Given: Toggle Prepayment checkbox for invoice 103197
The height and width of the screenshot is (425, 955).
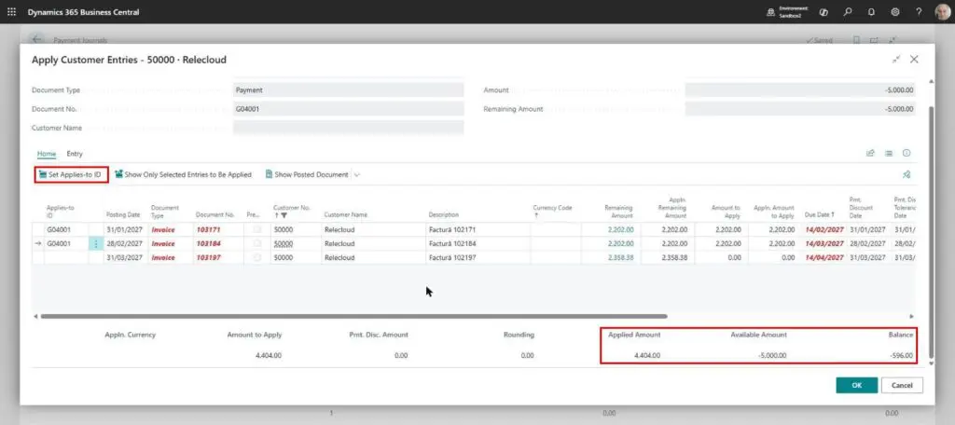Looking at the screenshot, I should pos(257,257).
